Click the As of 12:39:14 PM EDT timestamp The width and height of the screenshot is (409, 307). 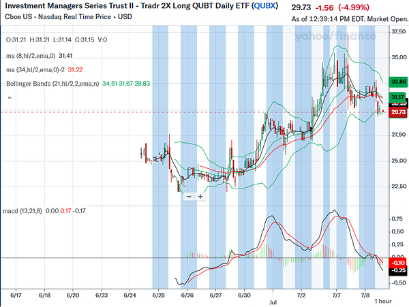tap(350, 19)
